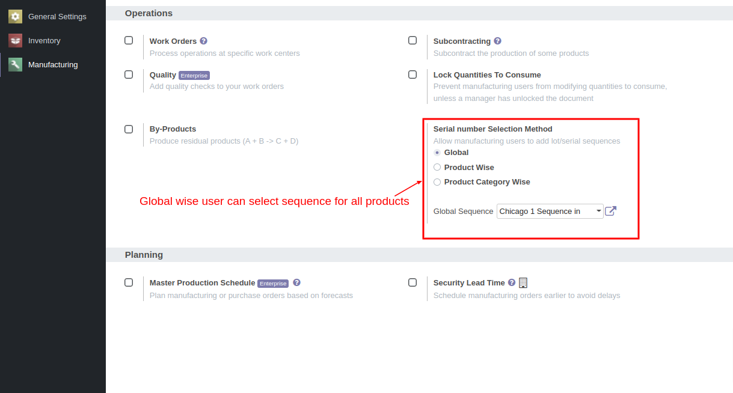Click the Enterprise badge next to Quality
733x393 pixels.
click(194, 76)
